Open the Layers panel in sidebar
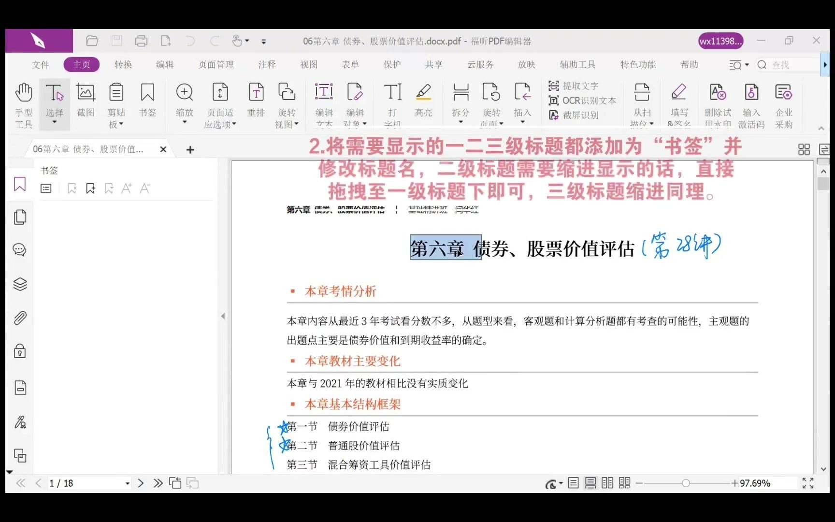835x522 pixels. [20, 284]
